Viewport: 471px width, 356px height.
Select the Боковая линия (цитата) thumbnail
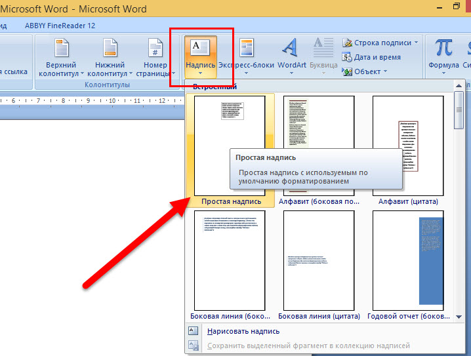click(319, 260)
